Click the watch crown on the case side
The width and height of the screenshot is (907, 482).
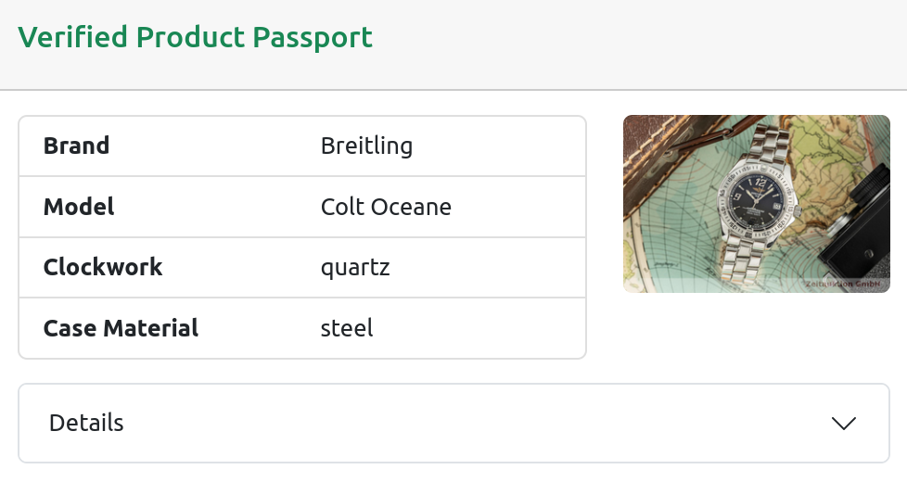coord(797,209)
